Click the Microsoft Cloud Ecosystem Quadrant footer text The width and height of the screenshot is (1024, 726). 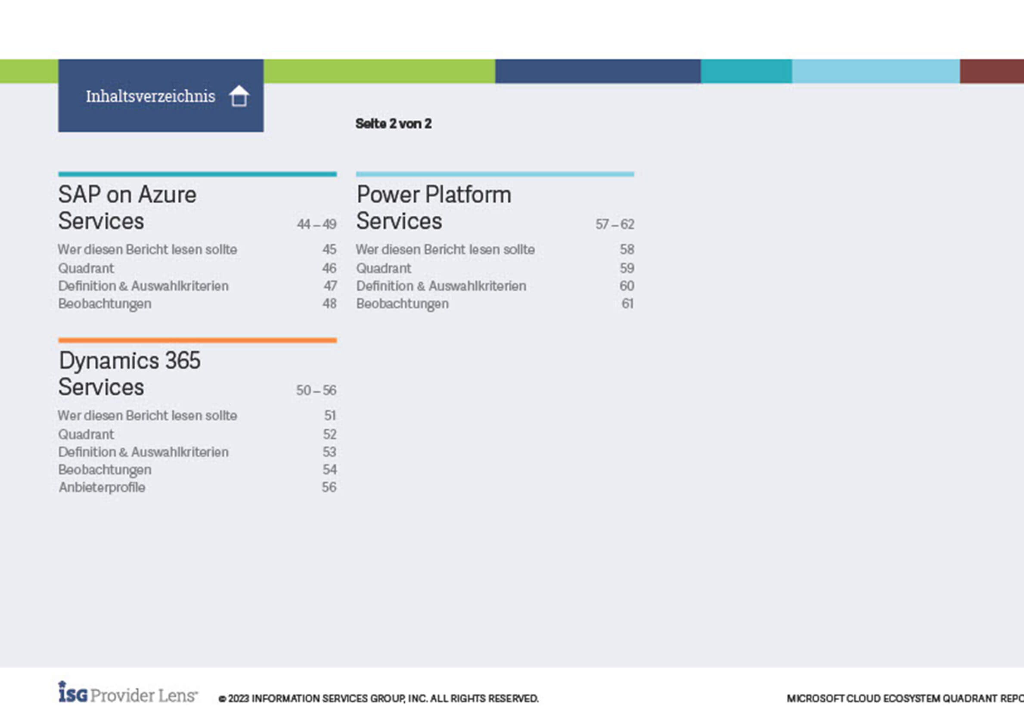[x=905, y=698]
